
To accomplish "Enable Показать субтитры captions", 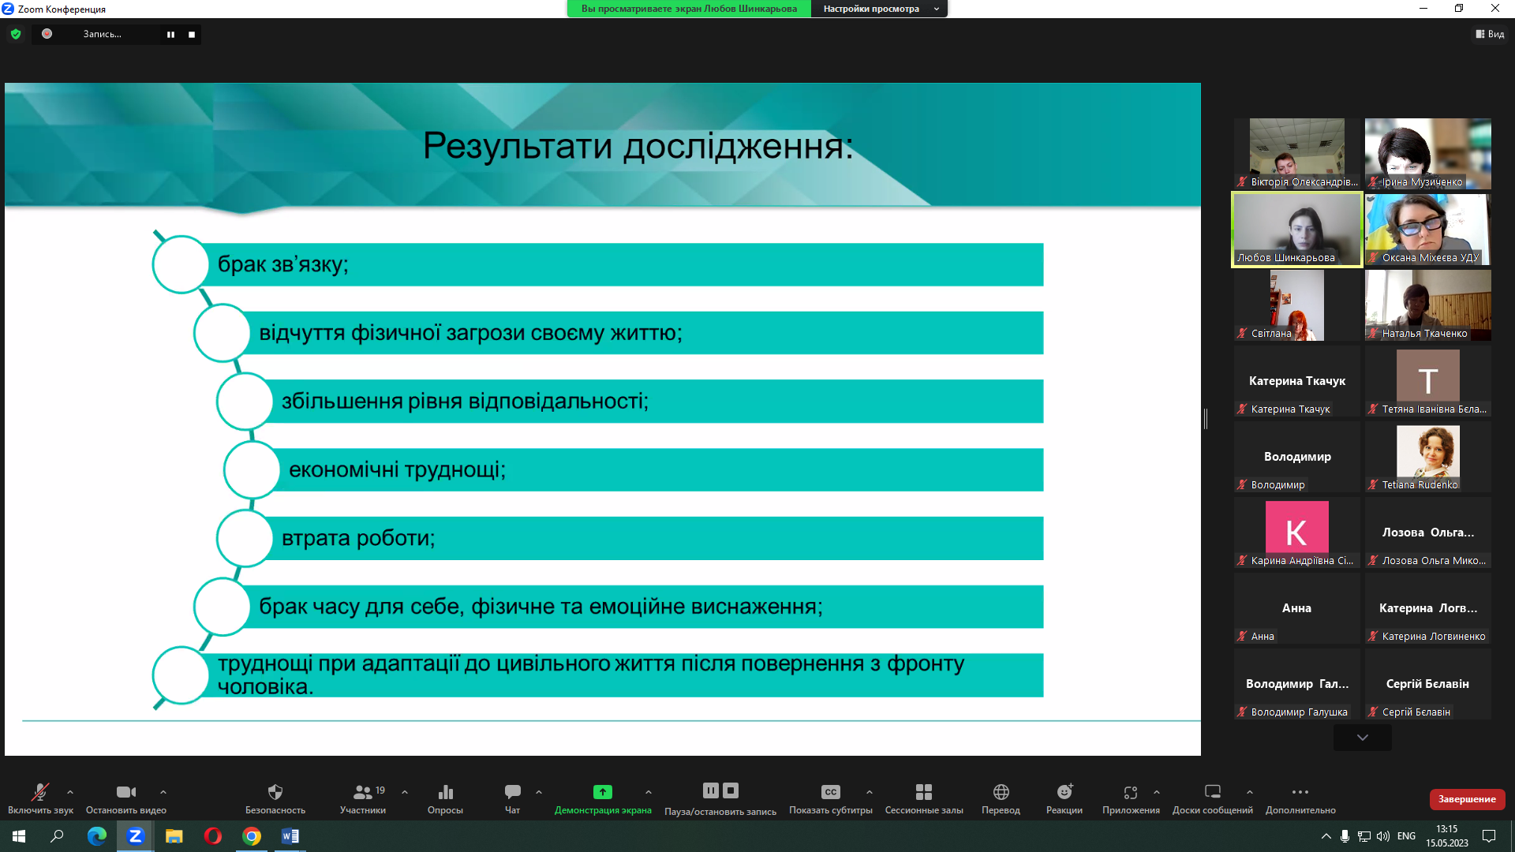I will point(830,797).
